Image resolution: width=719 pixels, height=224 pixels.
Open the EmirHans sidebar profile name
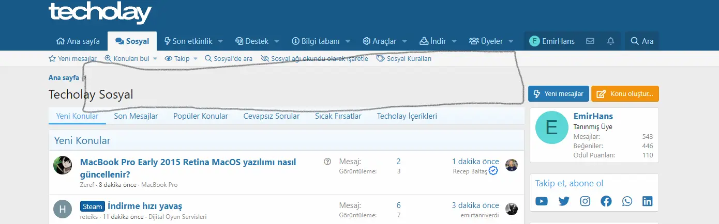point(593,116)
